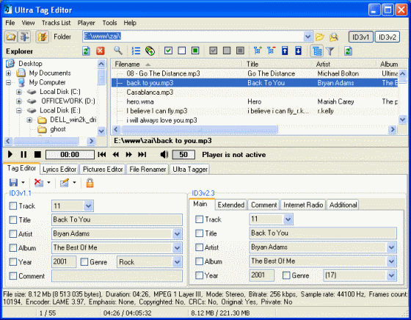Toggle the explorer panel toolbar icon
Image resolution: width=411 pixels, height=320 pixels.
point(24,37)
